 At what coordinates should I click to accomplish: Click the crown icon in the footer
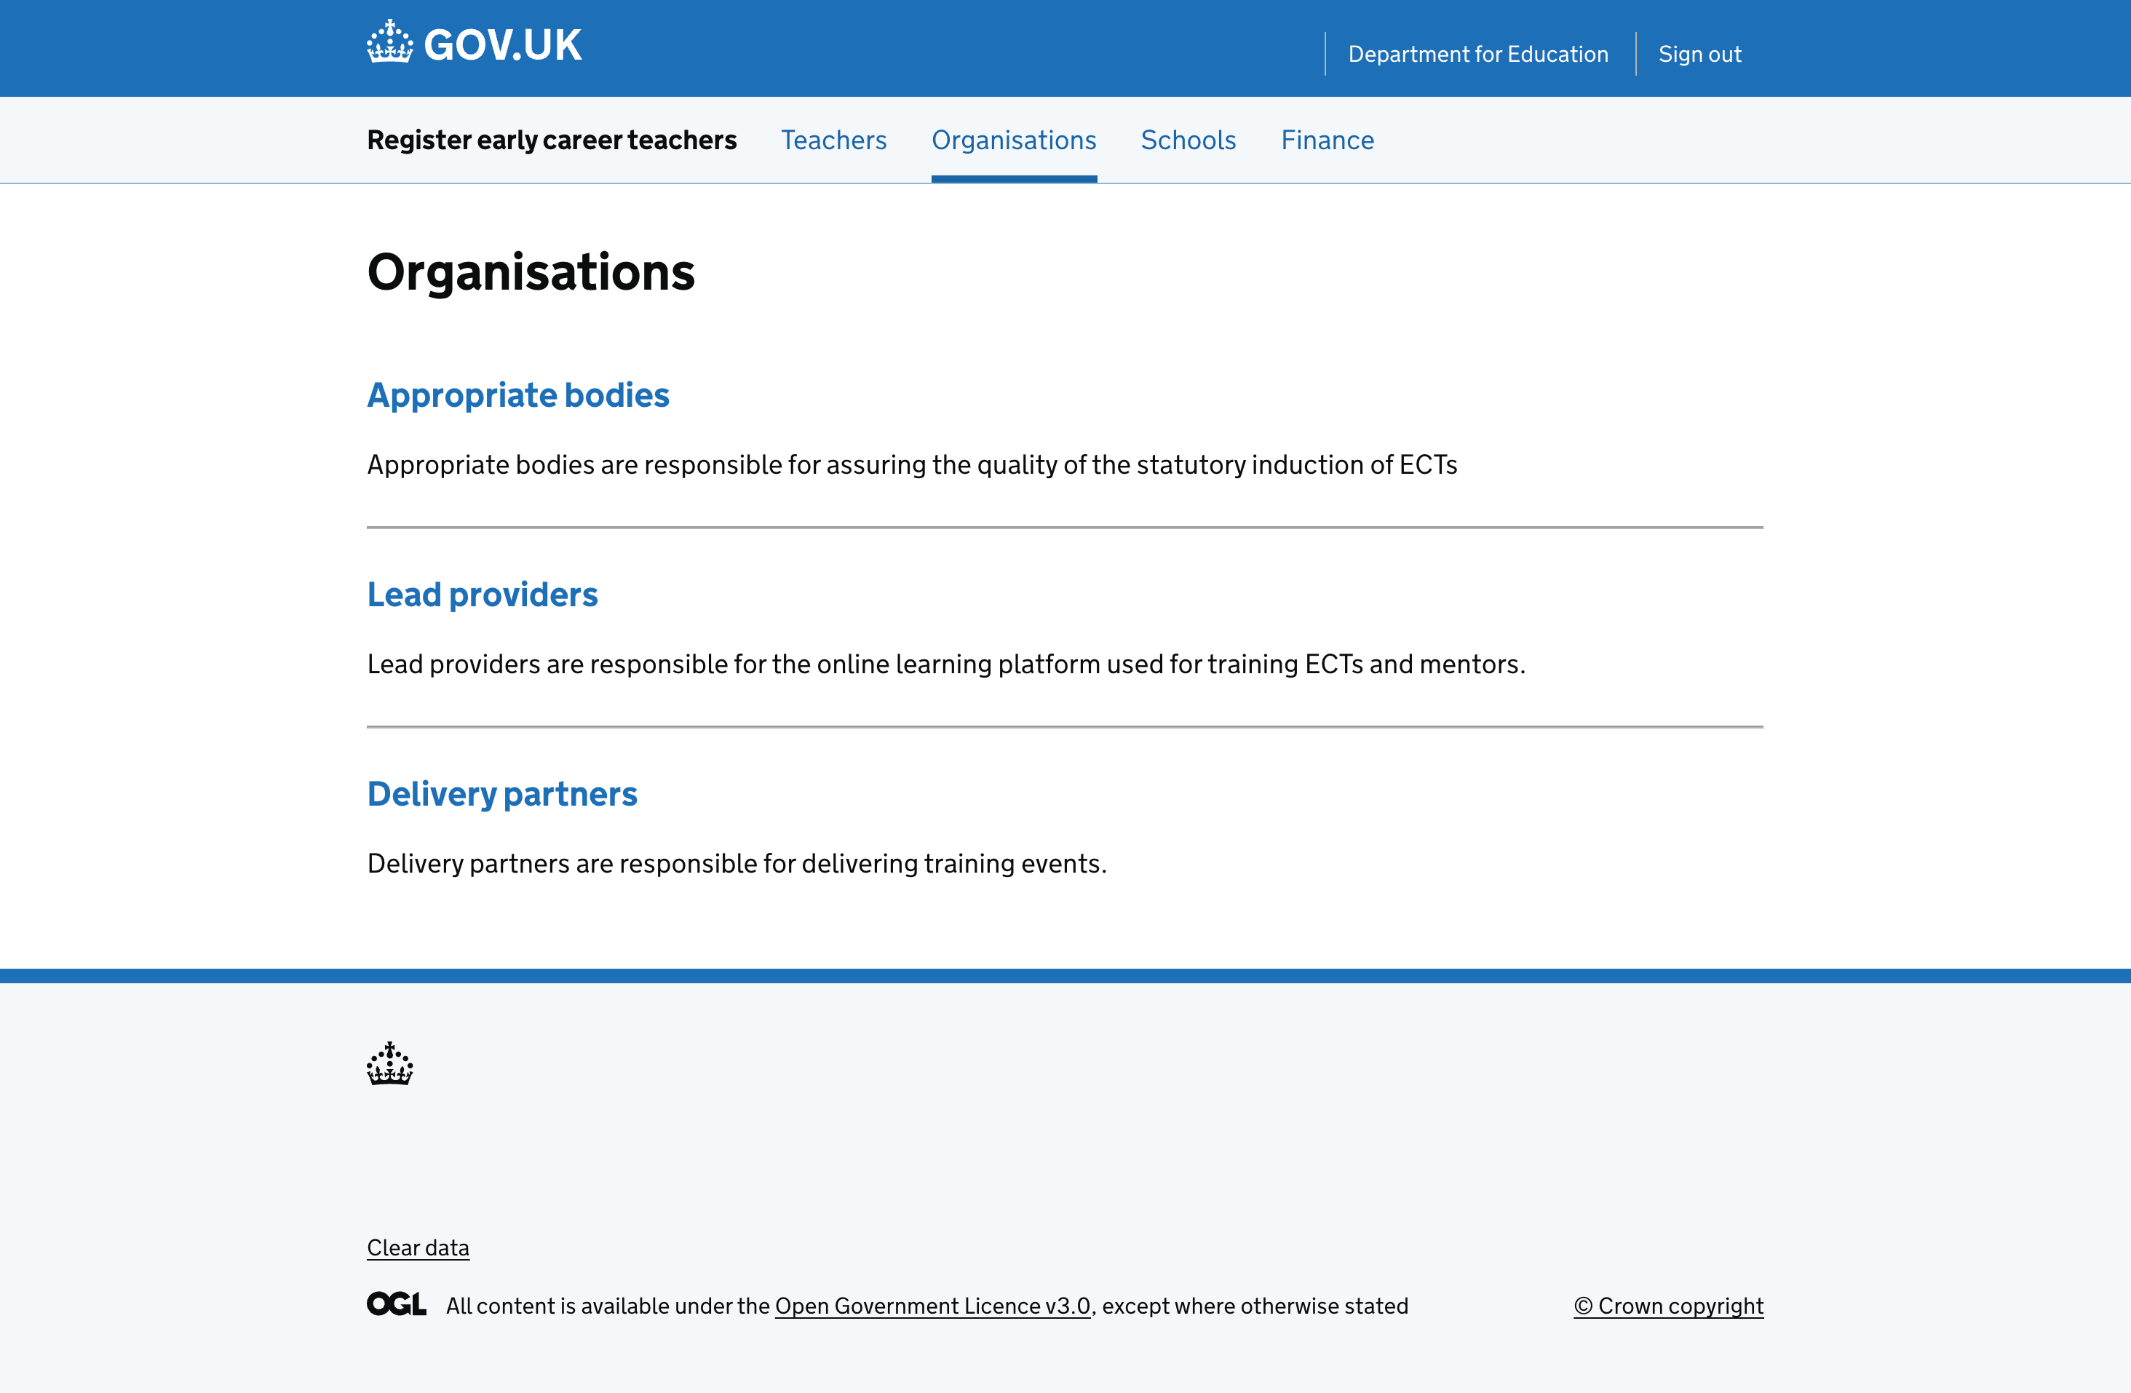tap(389, 1065)
